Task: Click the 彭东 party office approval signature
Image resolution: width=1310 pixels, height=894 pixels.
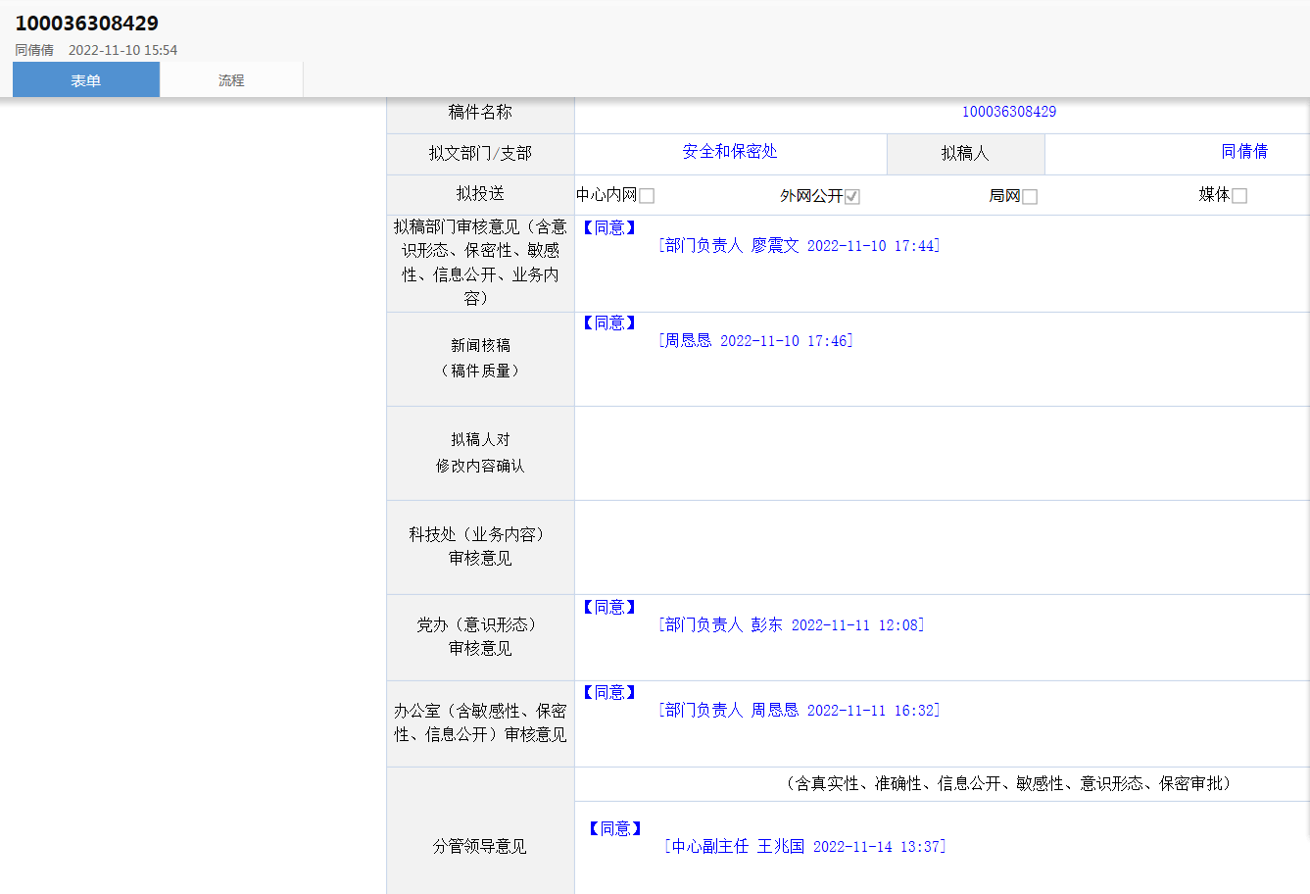Action: 791,625
